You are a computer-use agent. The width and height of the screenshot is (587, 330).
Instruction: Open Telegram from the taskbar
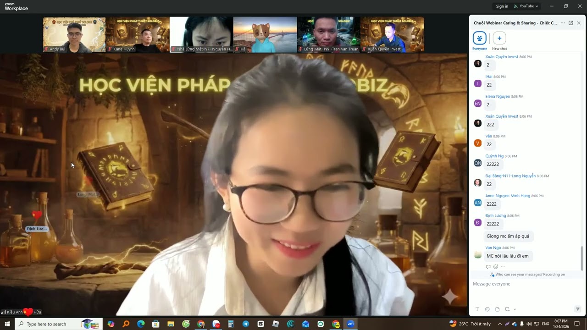[x=245, y=324]
